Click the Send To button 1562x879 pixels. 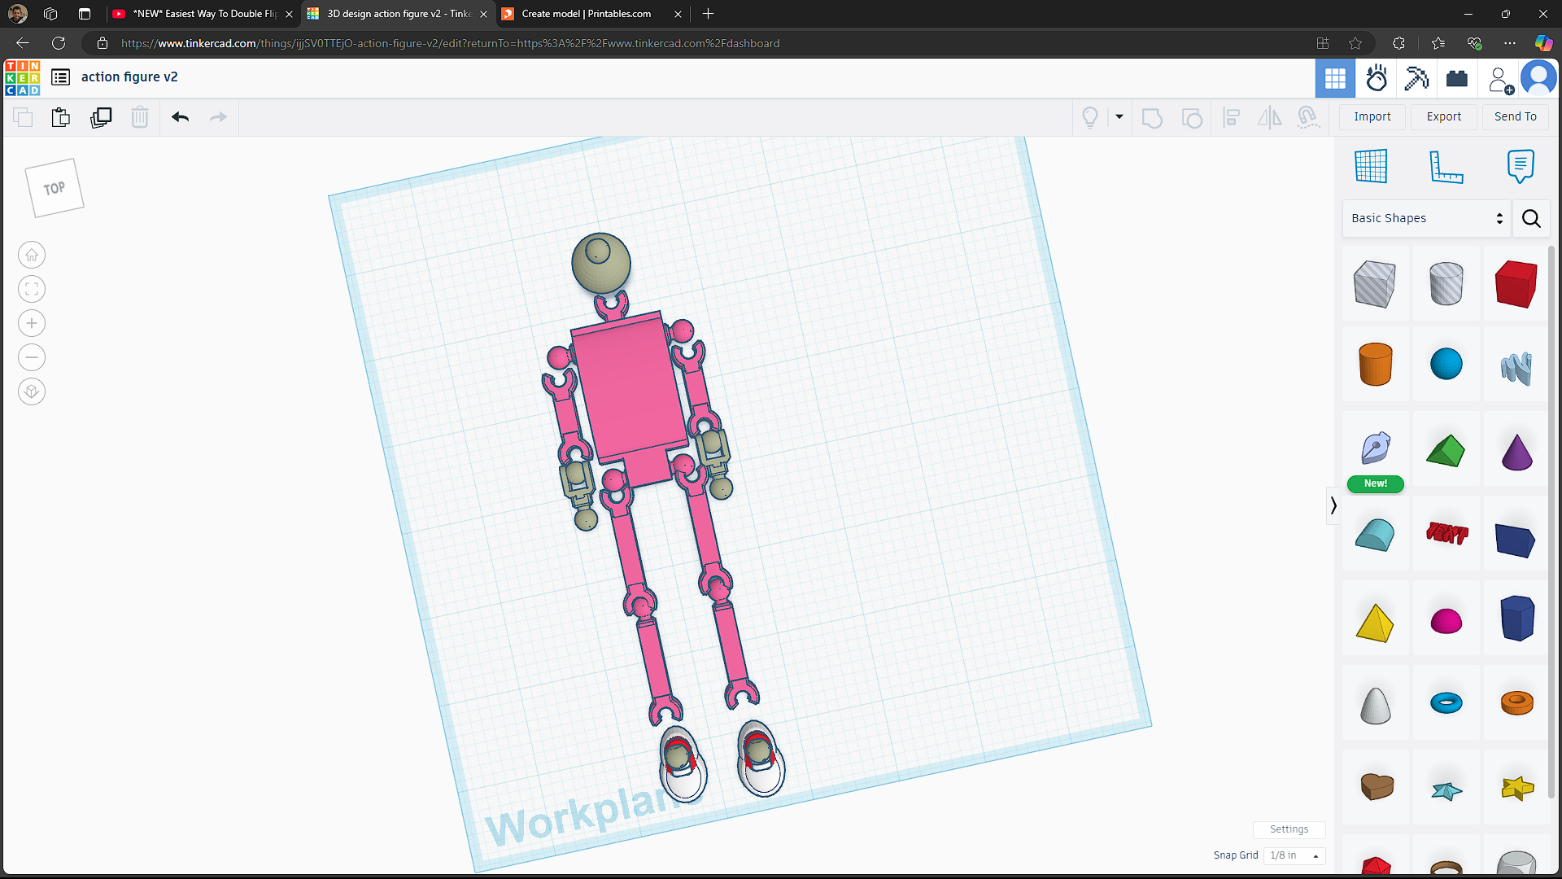coord(1515,116)
